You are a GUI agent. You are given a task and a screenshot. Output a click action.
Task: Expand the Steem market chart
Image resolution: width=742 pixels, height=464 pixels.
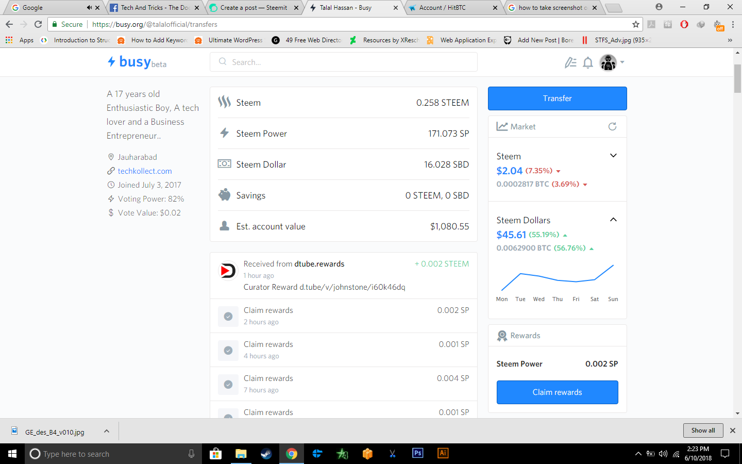tap(613, 156)
